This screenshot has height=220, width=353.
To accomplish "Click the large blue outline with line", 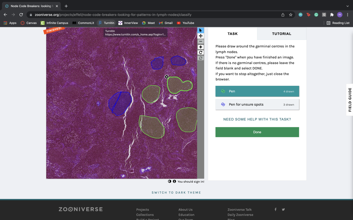I will 120,103.
